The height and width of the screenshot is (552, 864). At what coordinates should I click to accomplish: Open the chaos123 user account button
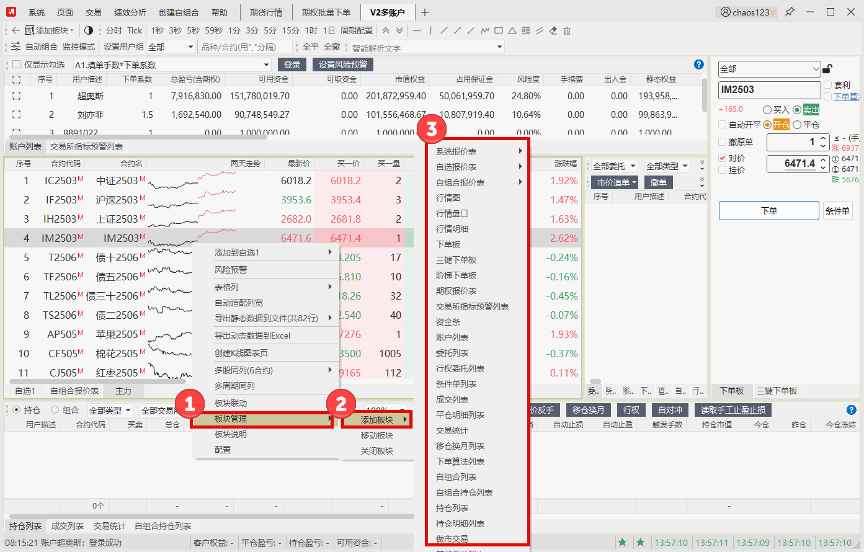click(748, 12)
